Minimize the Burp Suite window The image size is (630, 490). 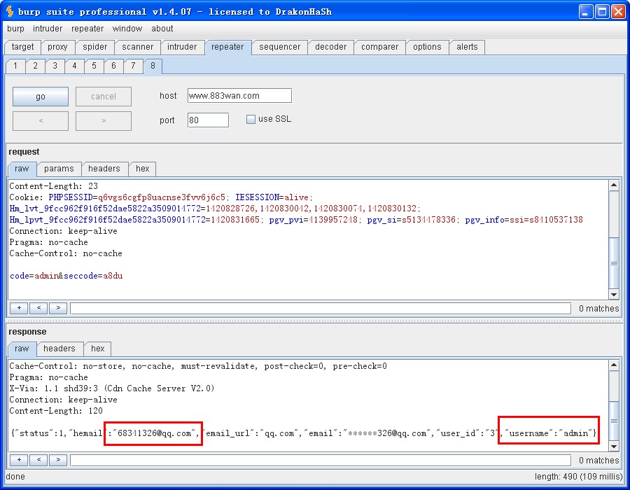click(x=586, y=12)
